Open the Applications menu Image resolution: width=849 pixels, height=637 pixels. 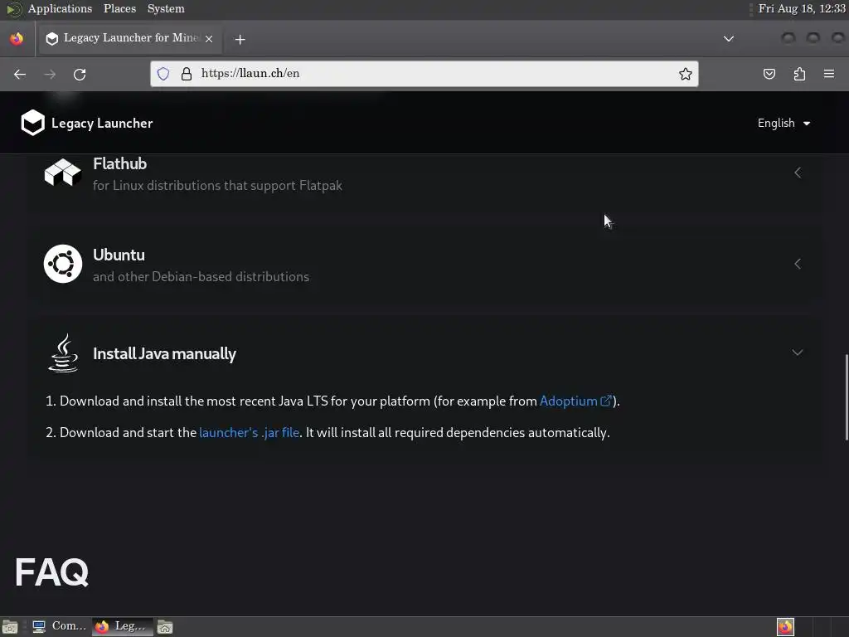60,8
